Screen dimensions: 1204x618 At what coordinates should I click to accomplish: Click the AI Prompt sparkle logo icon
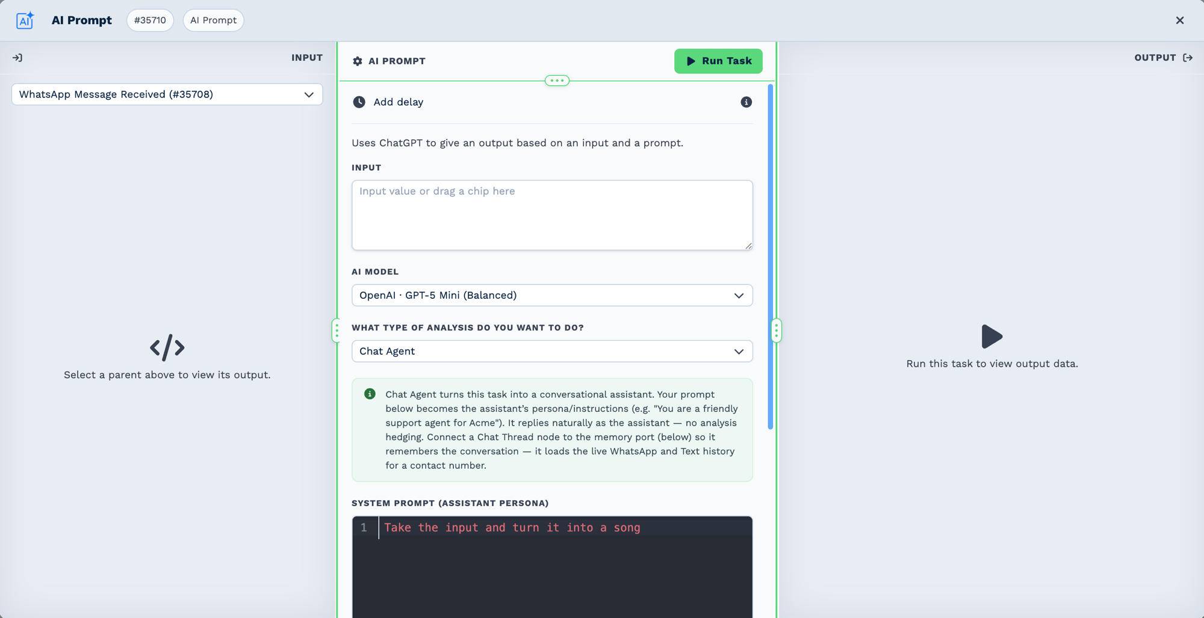(x=25, y=20)
